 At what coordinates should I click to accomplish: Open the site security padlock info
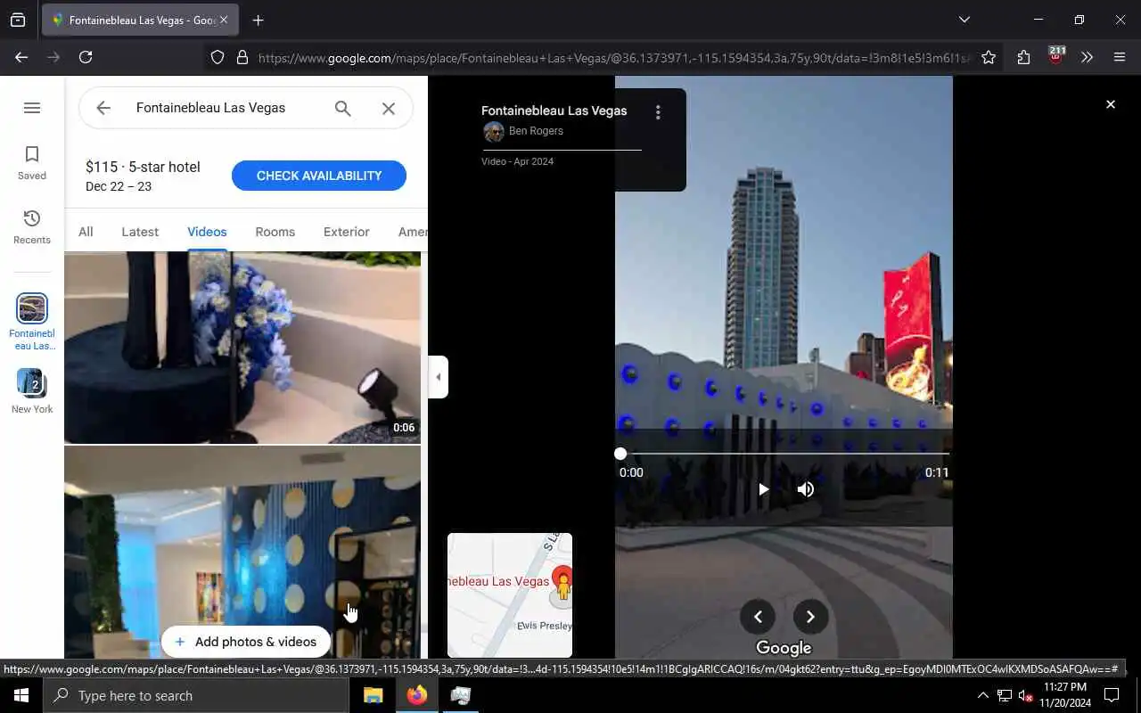tap(242, 57)
